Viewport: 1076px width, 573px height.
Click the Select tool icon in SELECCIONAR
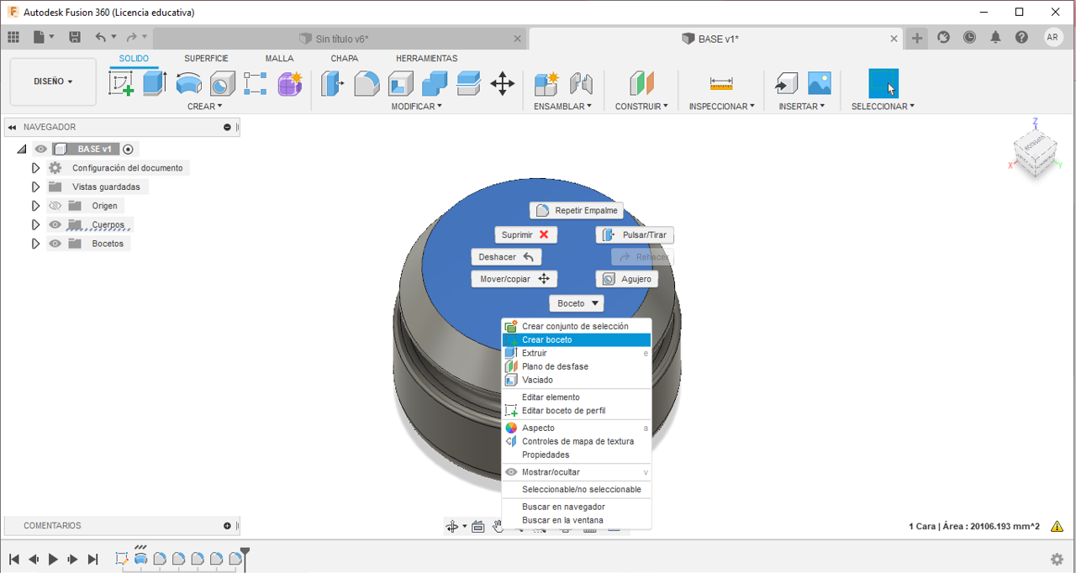(883, 83)
